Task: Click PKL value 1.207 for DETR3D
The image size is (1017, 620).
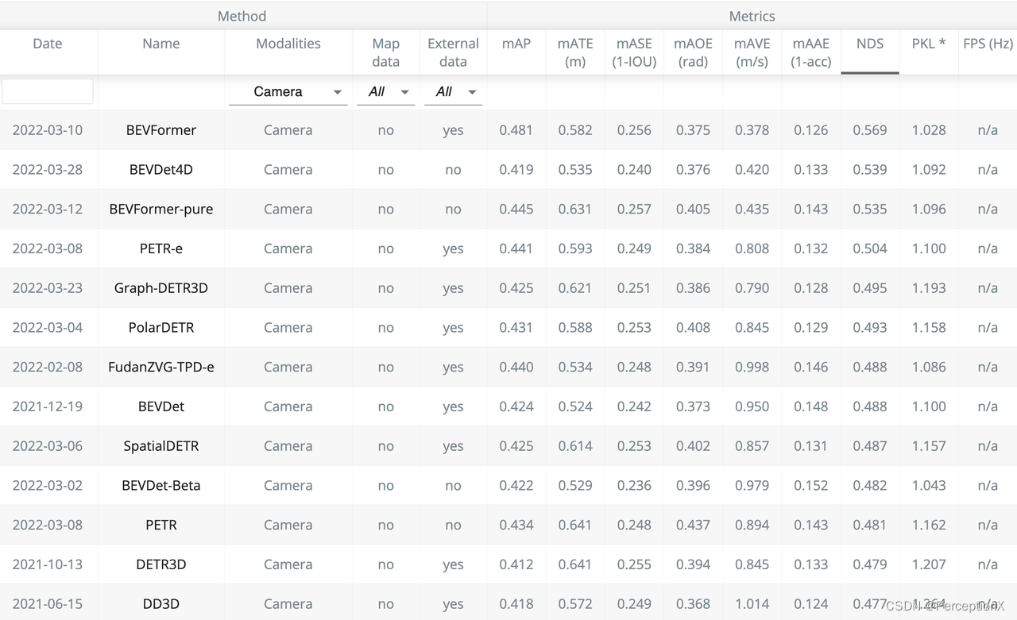Action: [929, 565]
